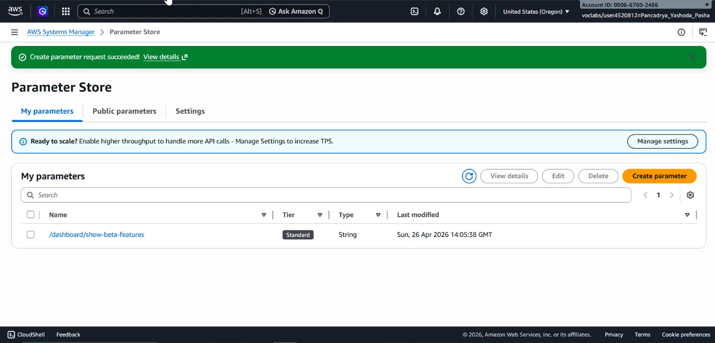Open the AWS home logo
This screenshot has width=715, height=343.
15,11
